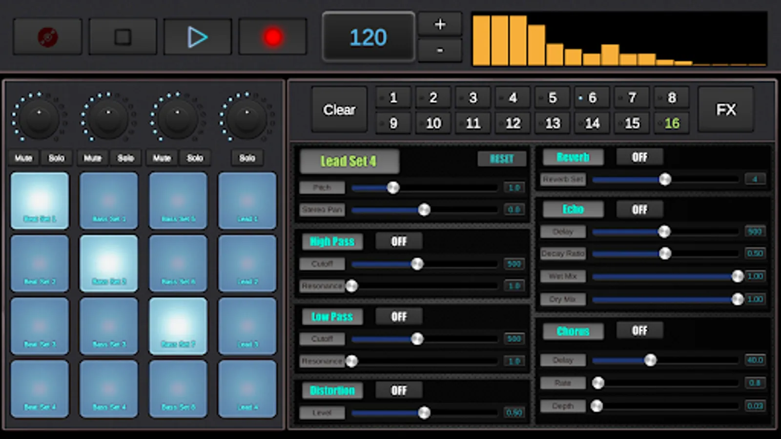Trigger the Beat Set 1 pad
The image size is (781, 439).
click(x=40, y=200)
